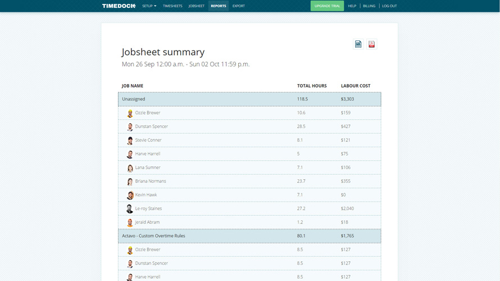
Task: Click Le-roy Staines' profile avatar
Action: 130,209
